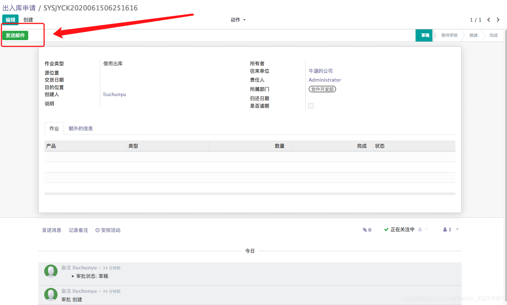The width and height of the screenshot is (507, 305).
Task: Go to next record arrow
Action: click(498, 20)
